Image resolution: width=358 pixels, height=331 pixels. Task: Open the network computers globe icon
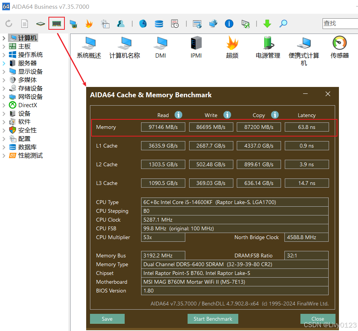[213, 24]
